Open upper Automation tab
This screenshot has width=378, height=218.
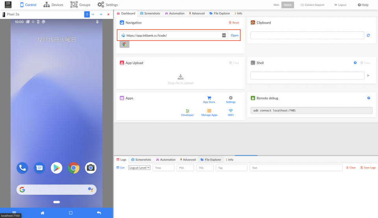point(174,13)
